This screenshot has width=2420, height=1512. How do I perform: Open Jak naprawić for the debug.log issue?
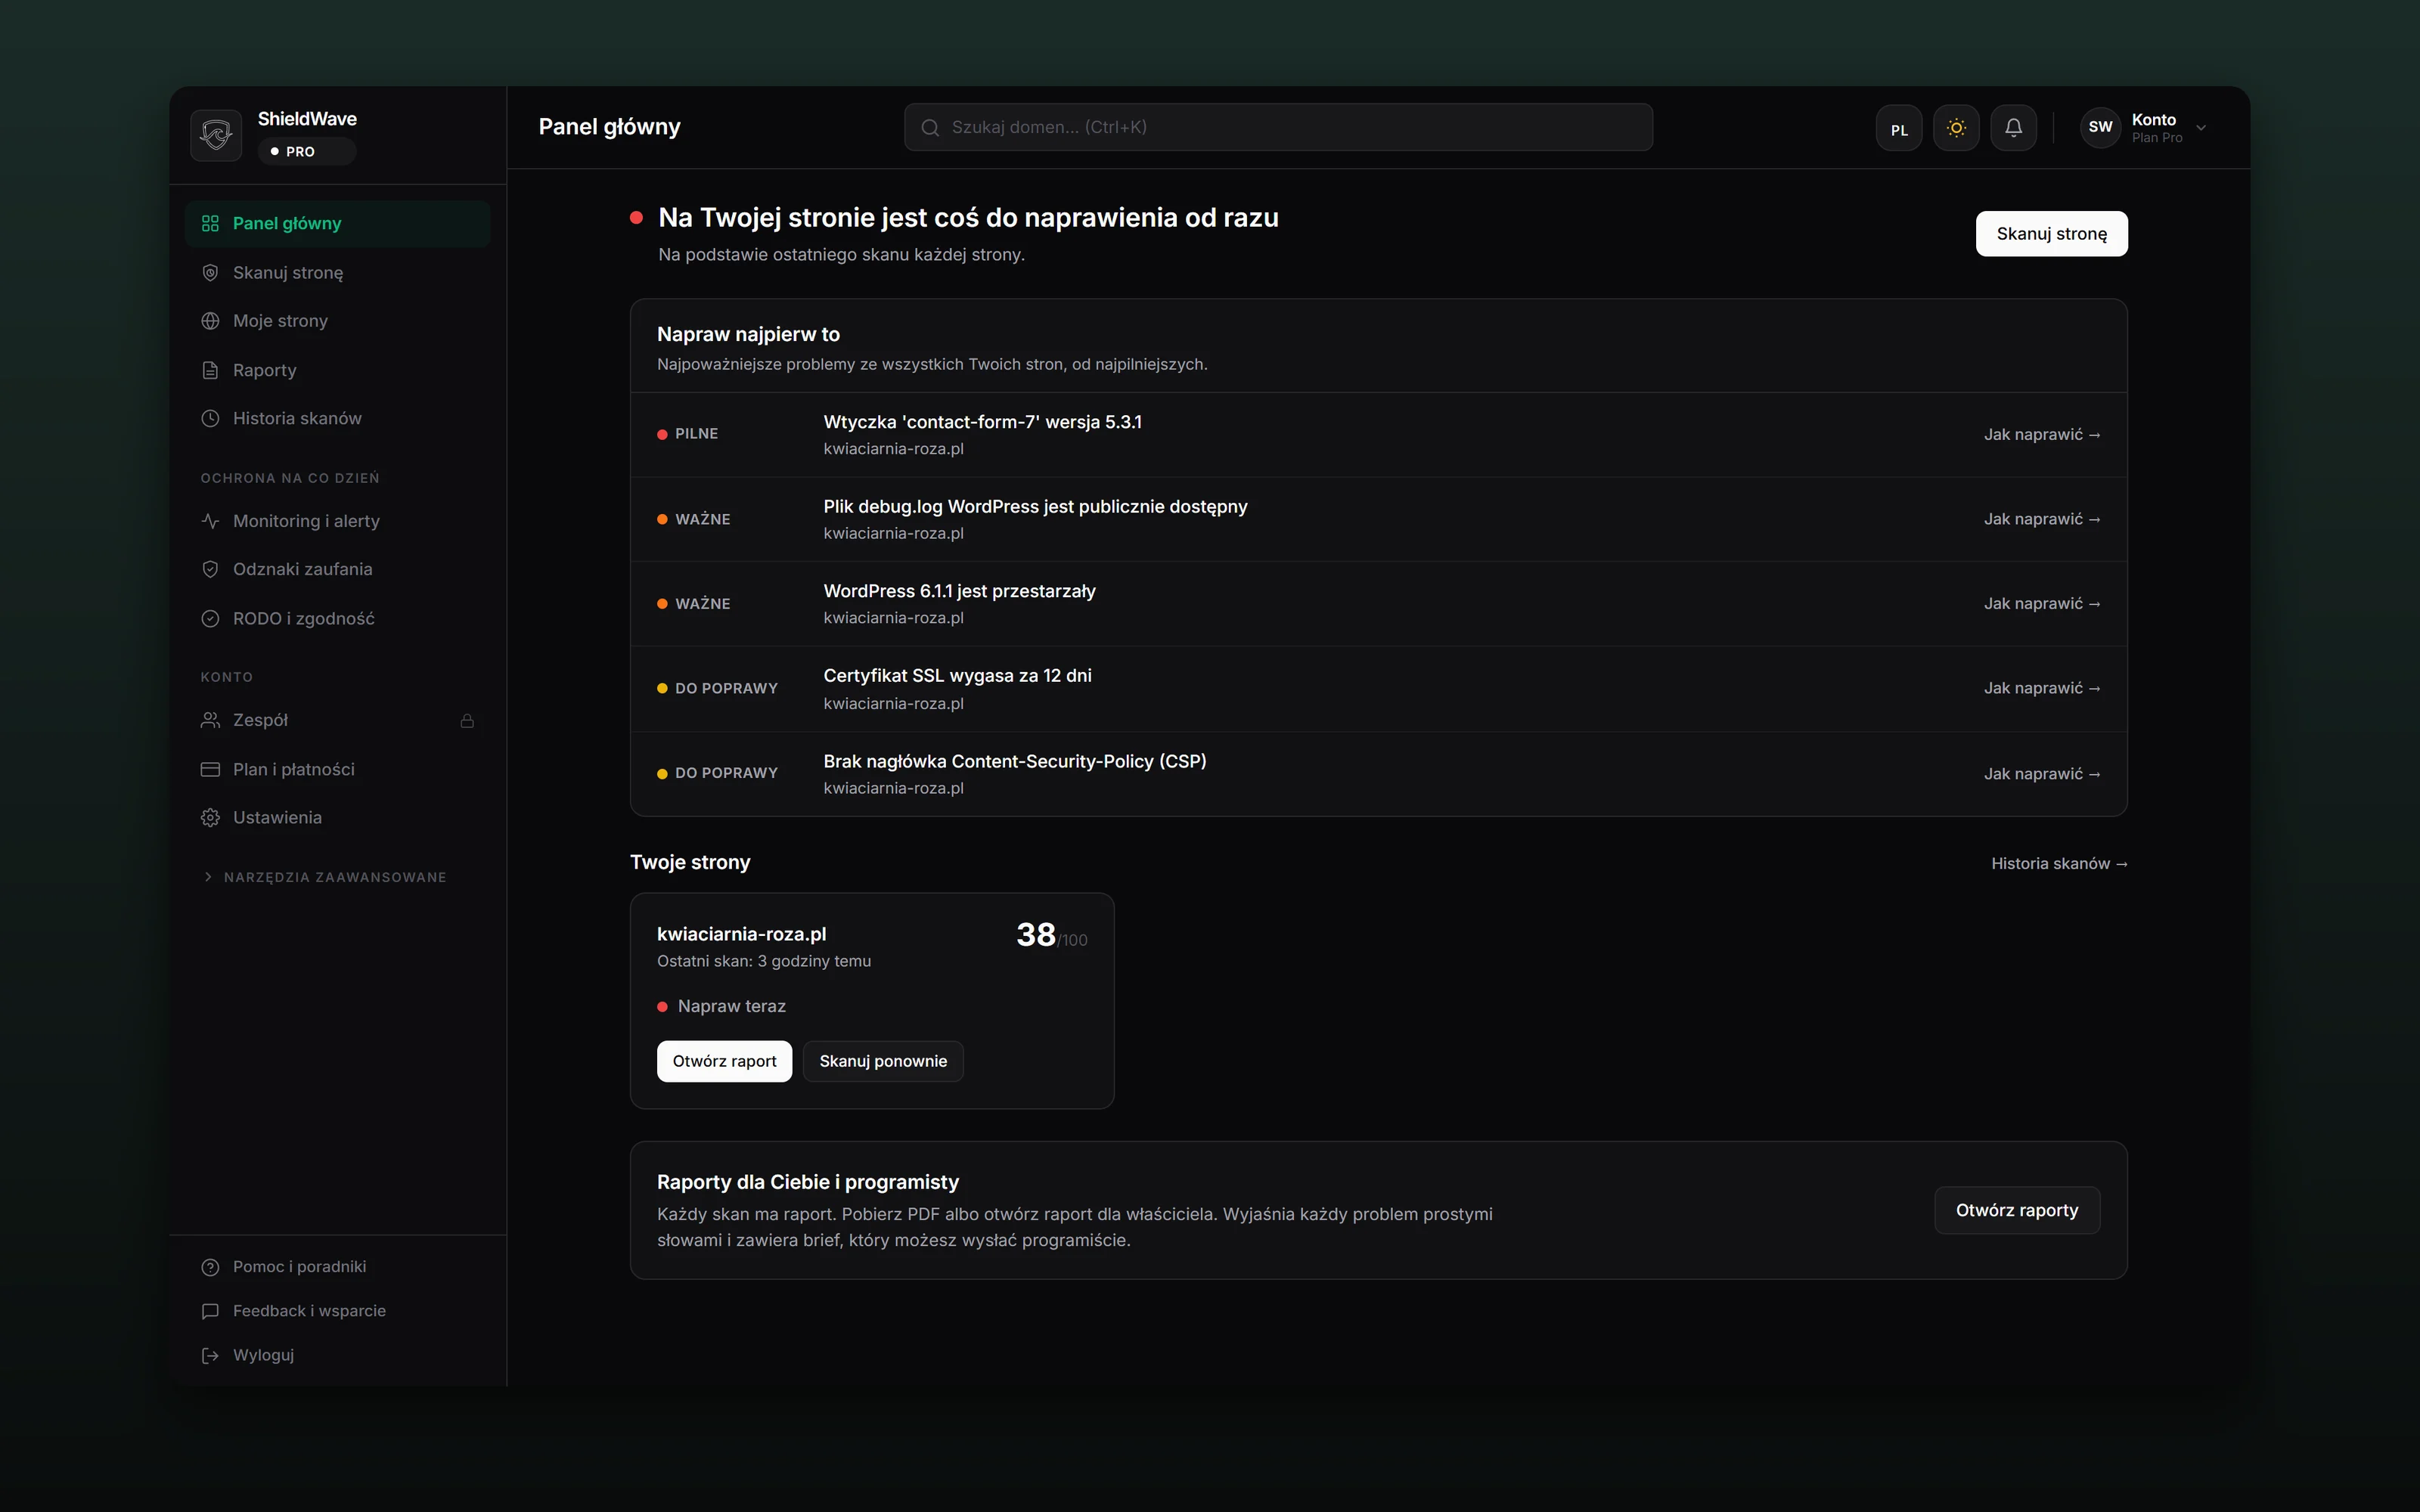point(2042,519)
